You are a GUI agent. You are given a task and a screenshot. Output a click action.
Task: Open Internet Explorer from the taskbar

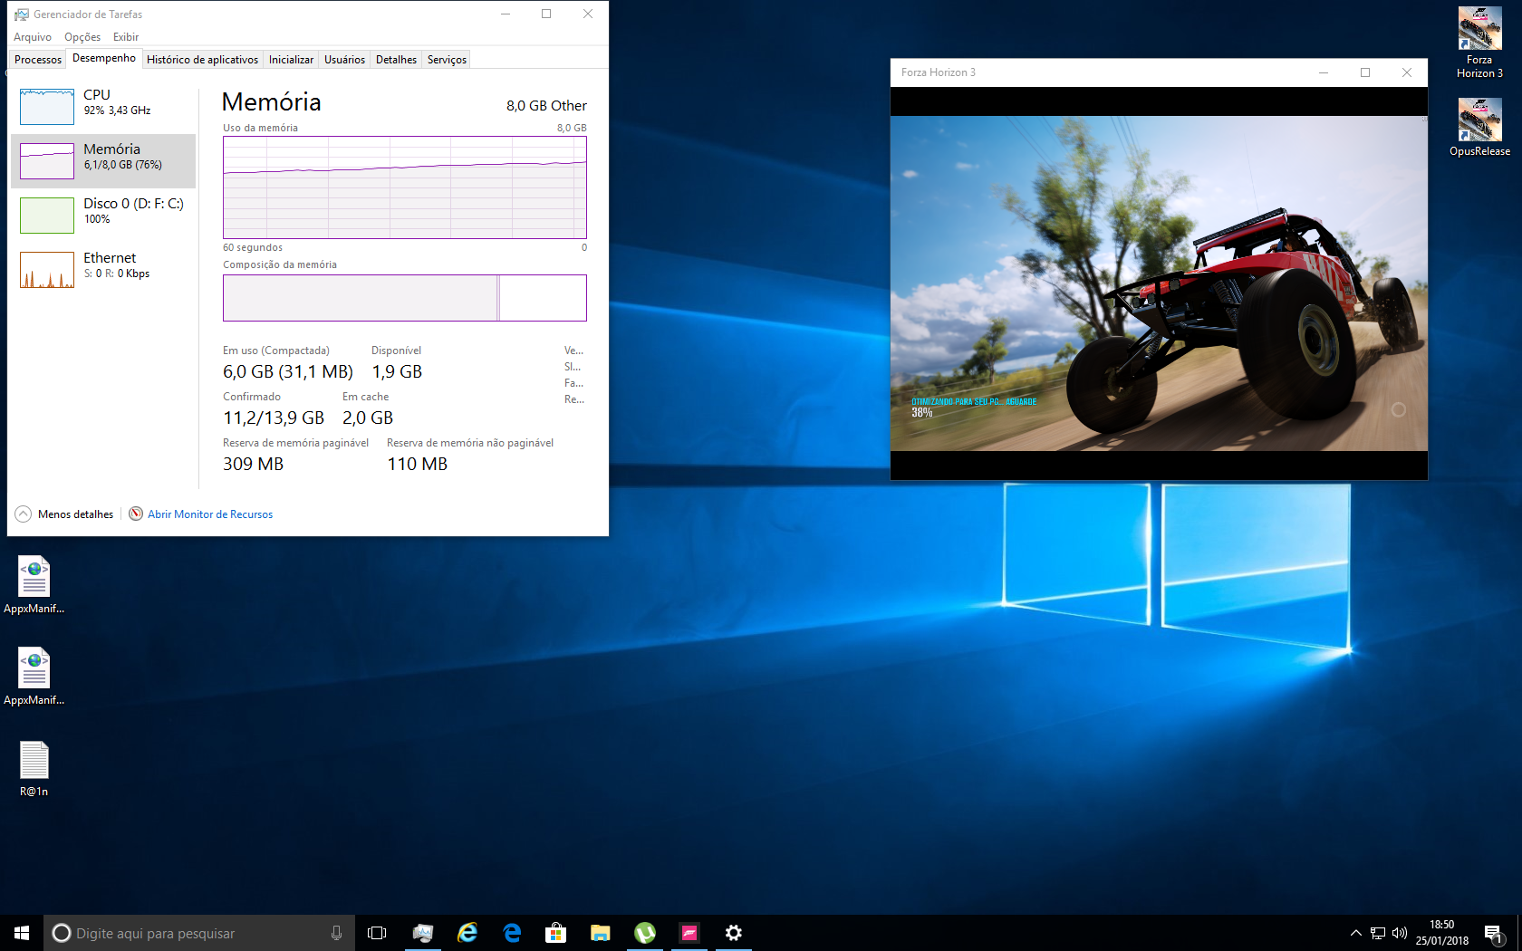coord(467,933)
